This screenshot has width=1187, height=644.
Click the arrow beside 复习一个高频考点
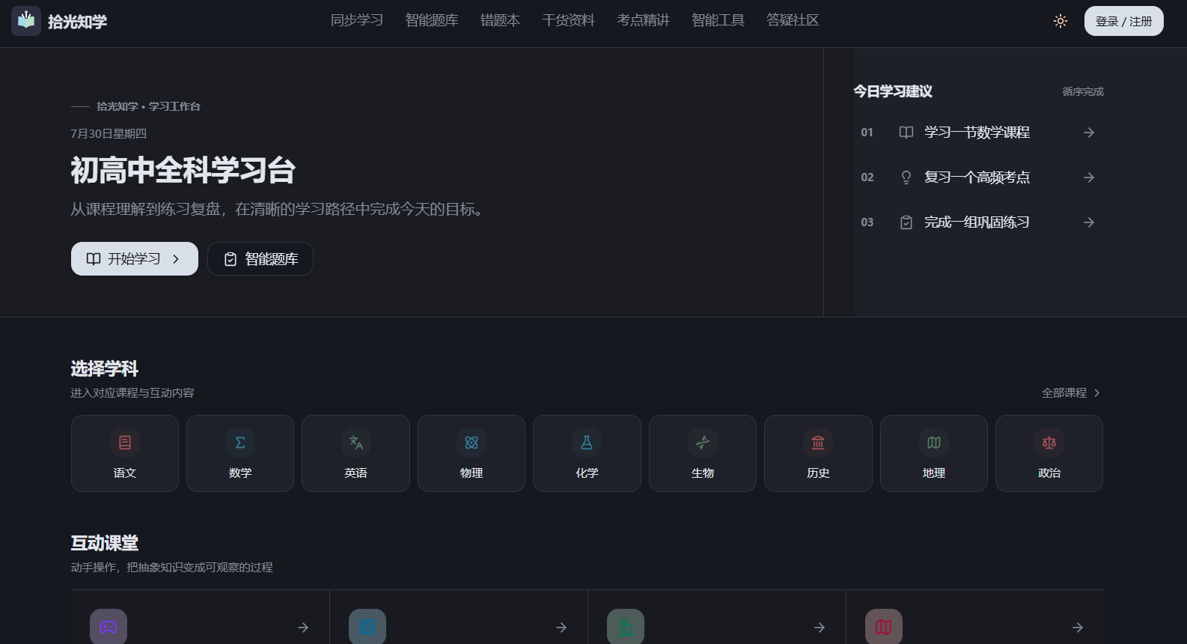click(x=1089, y=177)
